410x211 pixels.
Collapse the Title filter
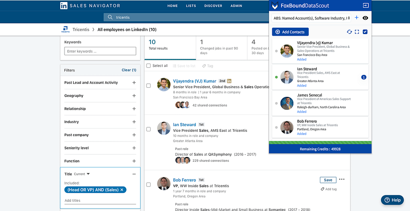coord(134,174)
